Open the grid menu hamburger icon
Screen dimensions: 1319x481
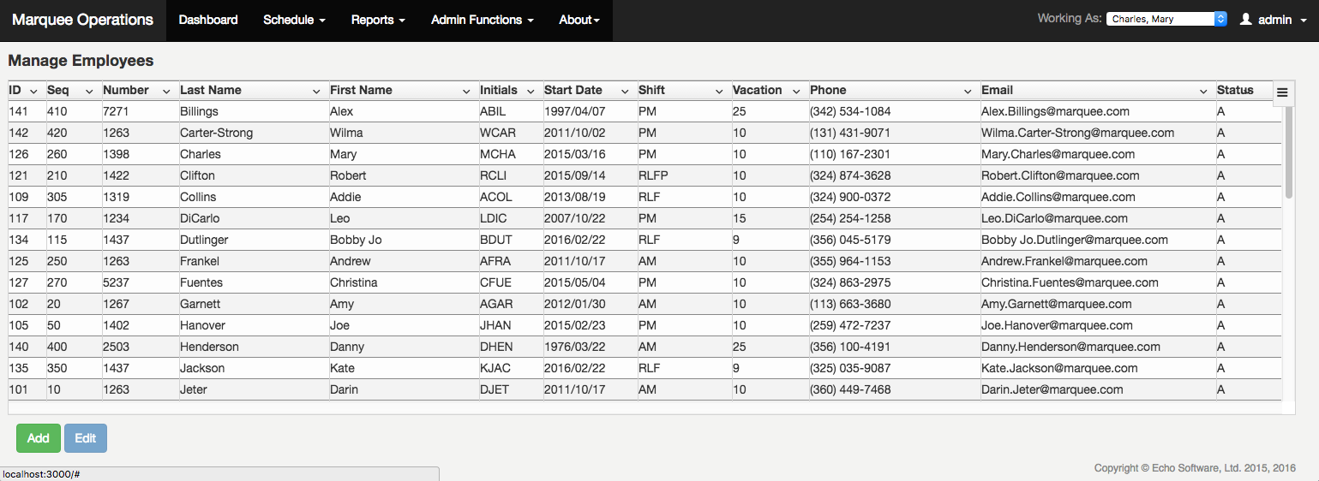[1282, 93]
